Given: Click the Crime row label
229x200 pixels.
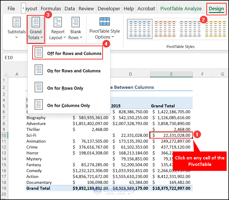Looking at the screenshot, I should 32,147.
